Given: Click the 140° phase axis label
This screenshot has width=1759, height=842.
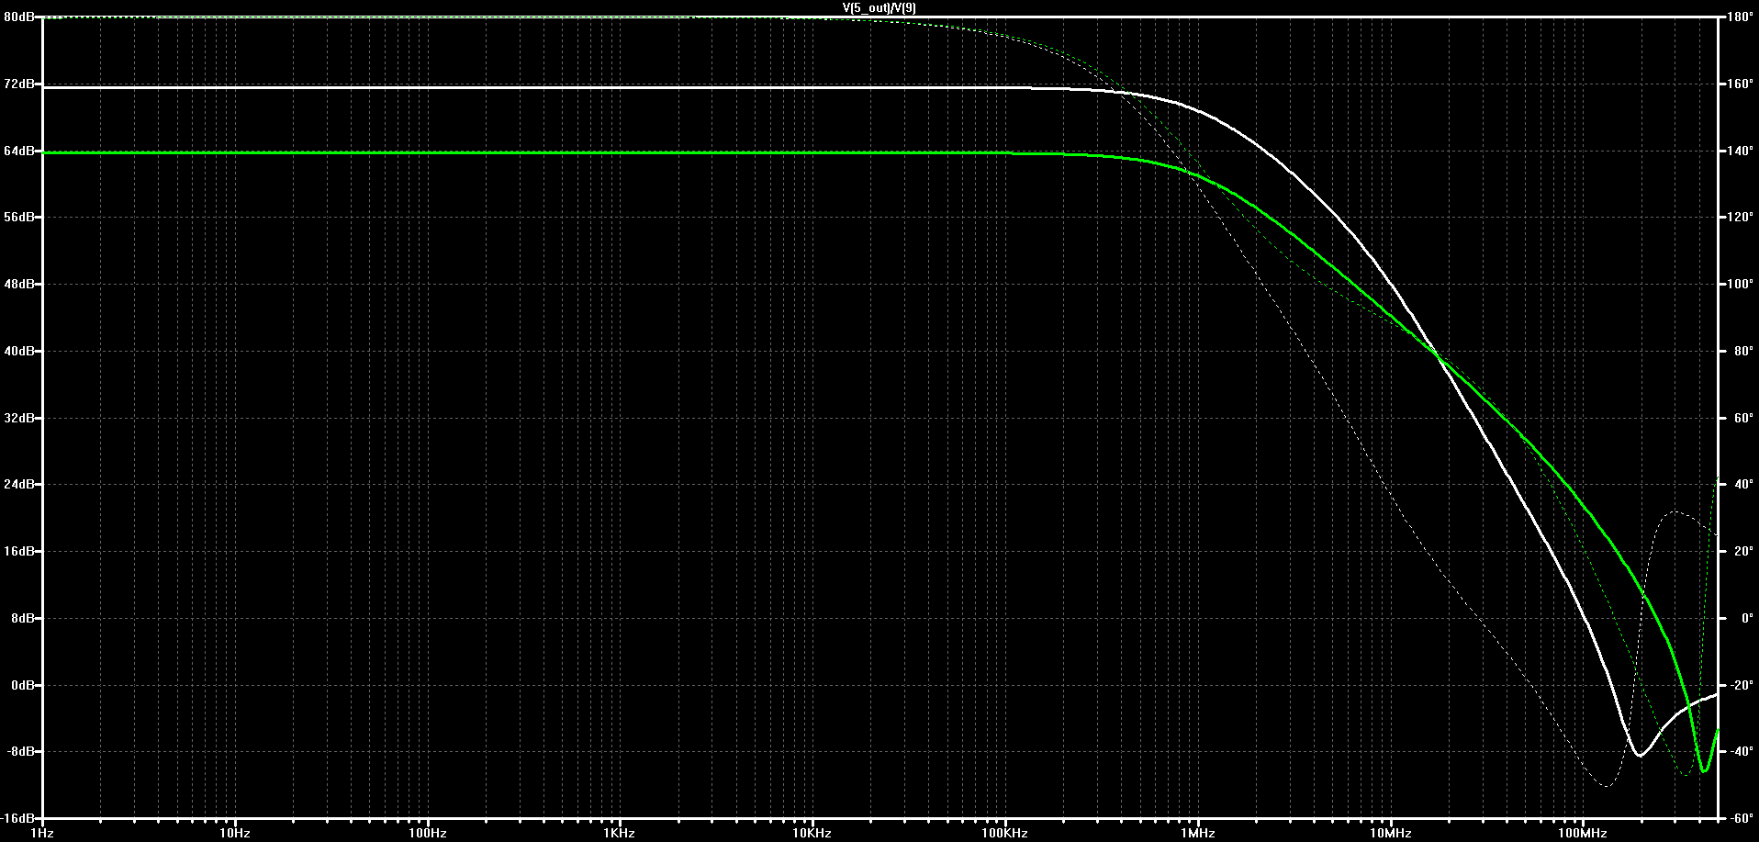Looking at the screenshot, I should pyautogui.click(x=1740, y=151).
